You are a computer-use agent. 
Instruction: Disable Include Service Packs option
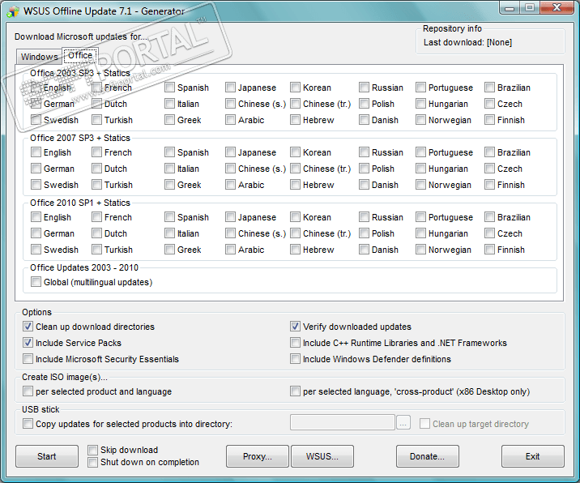tap(28, 343)
